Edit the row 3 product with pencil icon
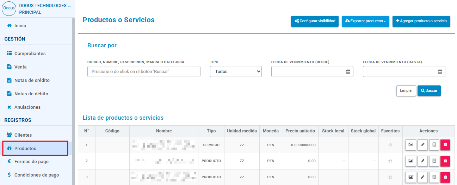The image size is (457, 185). point(422,177)
